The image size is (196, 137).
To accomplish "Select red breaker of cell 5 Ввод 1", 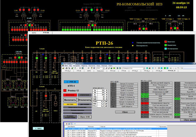I will click(55, 58).
